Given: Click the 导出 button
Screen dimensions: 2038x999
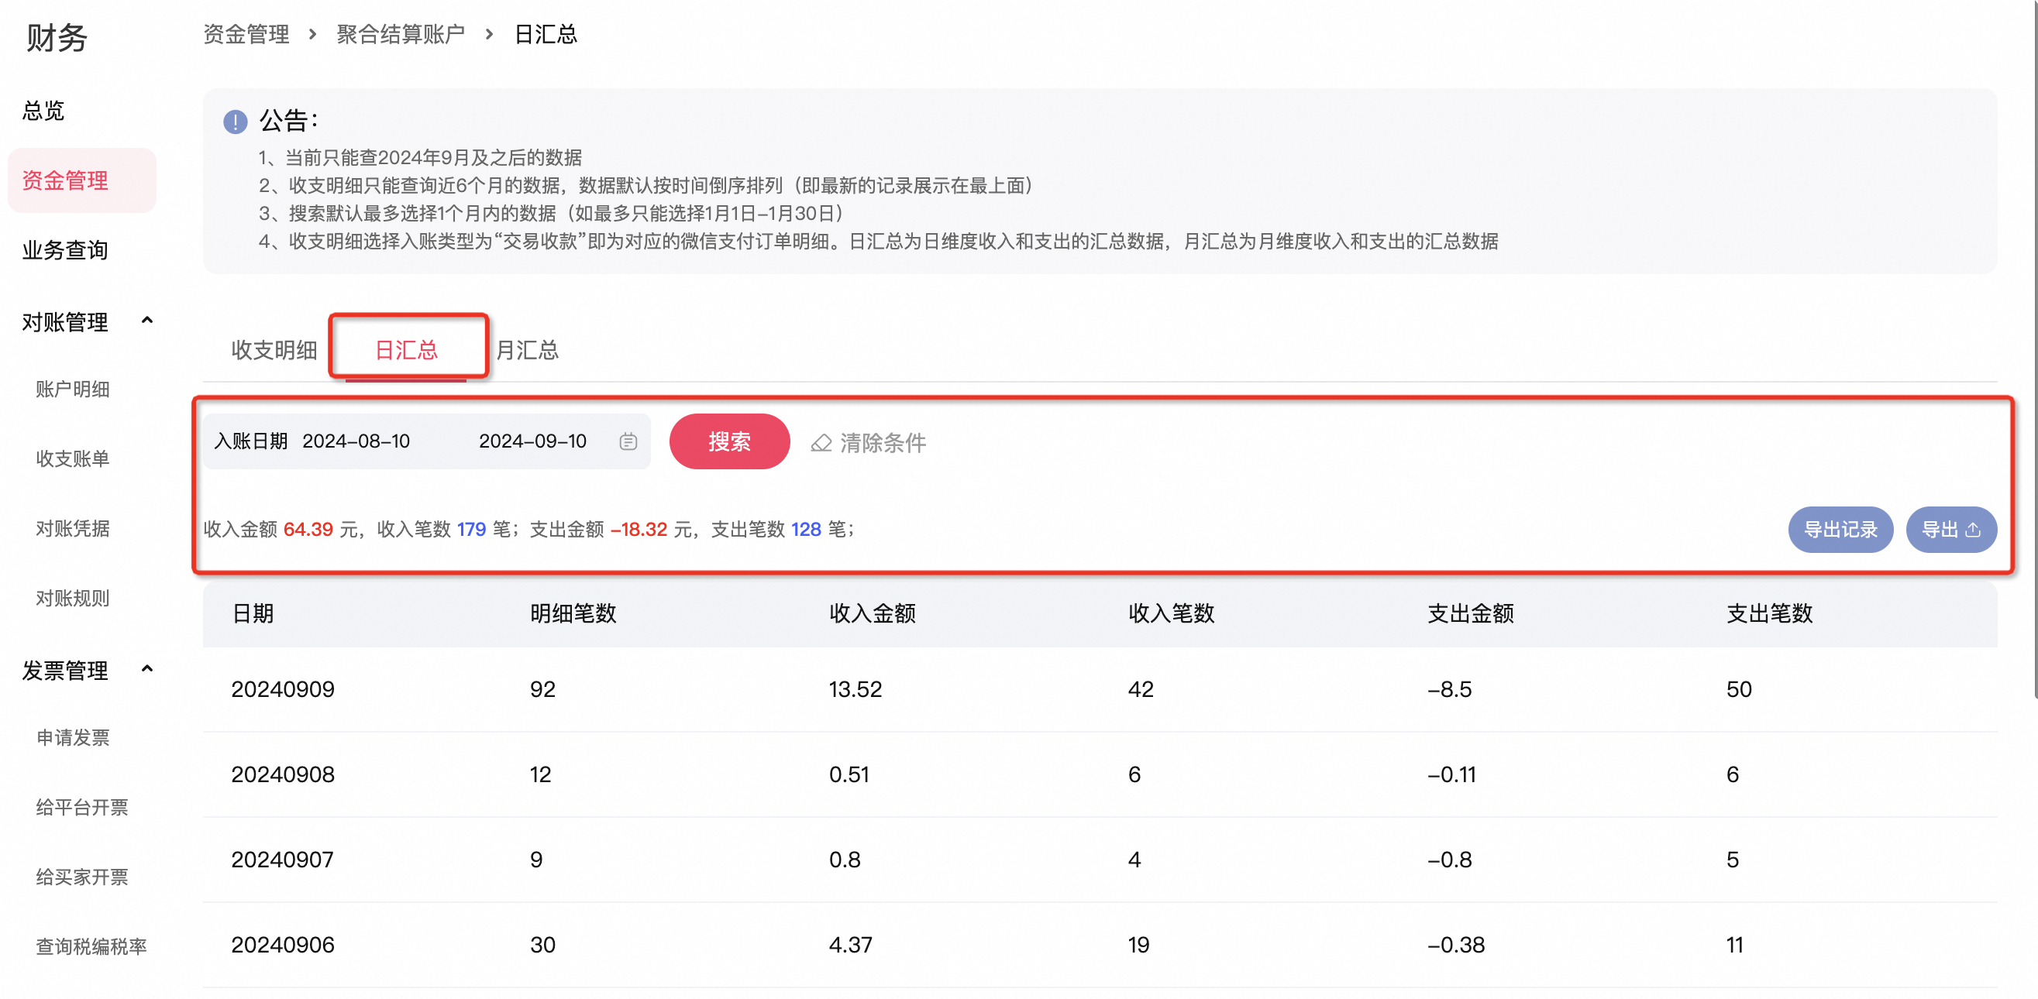Looking at the screenshot, I should (1951, 530).
